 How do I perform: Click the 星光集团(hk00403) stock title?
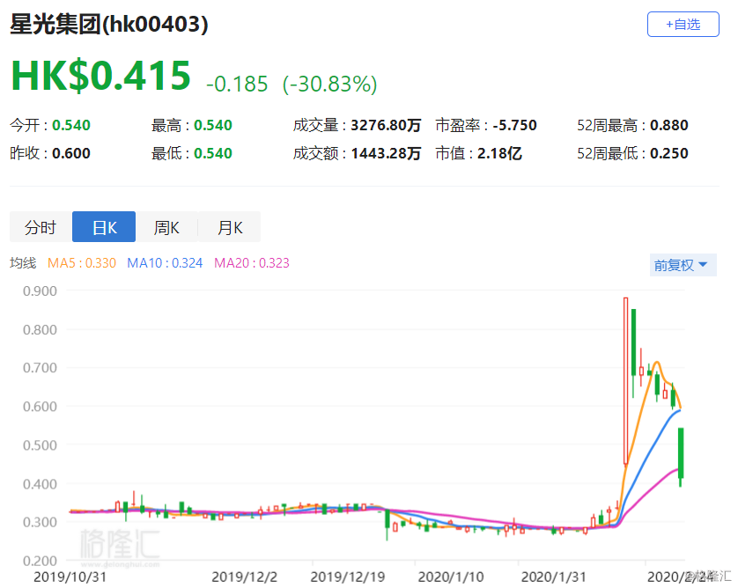[x=109, y=25]
